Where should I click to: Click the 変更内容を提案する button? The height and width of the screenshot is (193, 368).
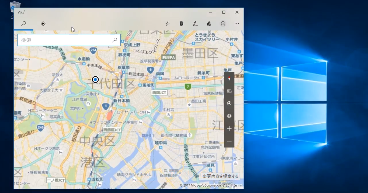tap(220, 176)
